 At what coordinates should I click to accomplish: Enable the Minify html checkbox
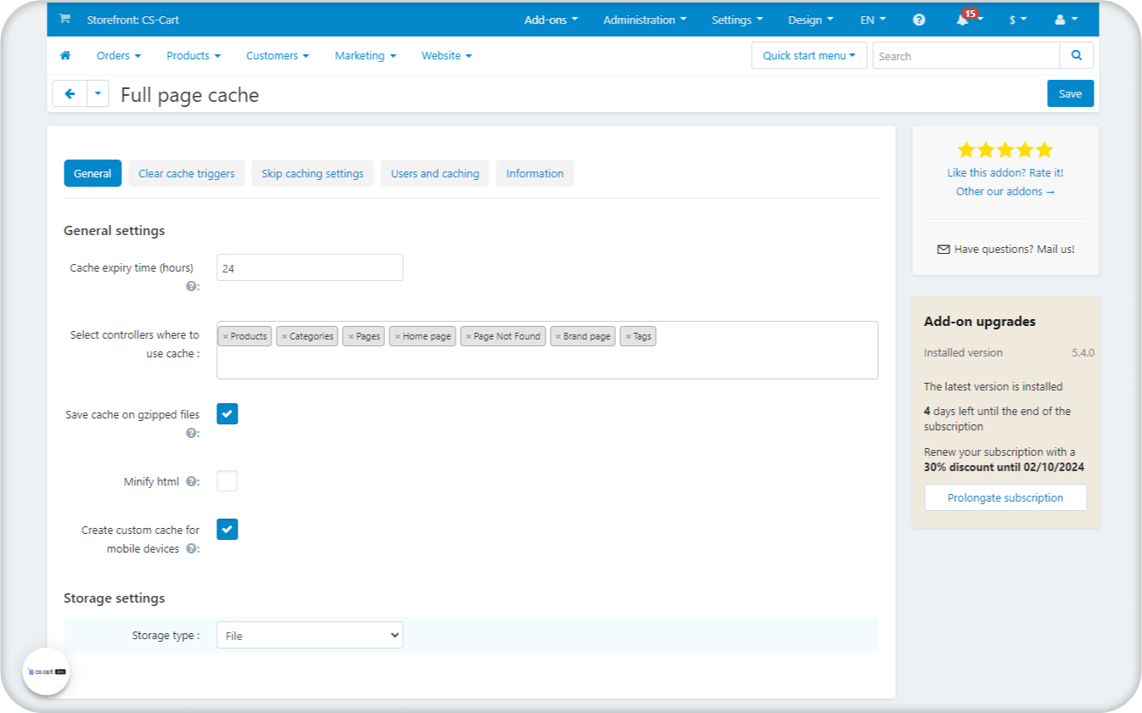227,481
